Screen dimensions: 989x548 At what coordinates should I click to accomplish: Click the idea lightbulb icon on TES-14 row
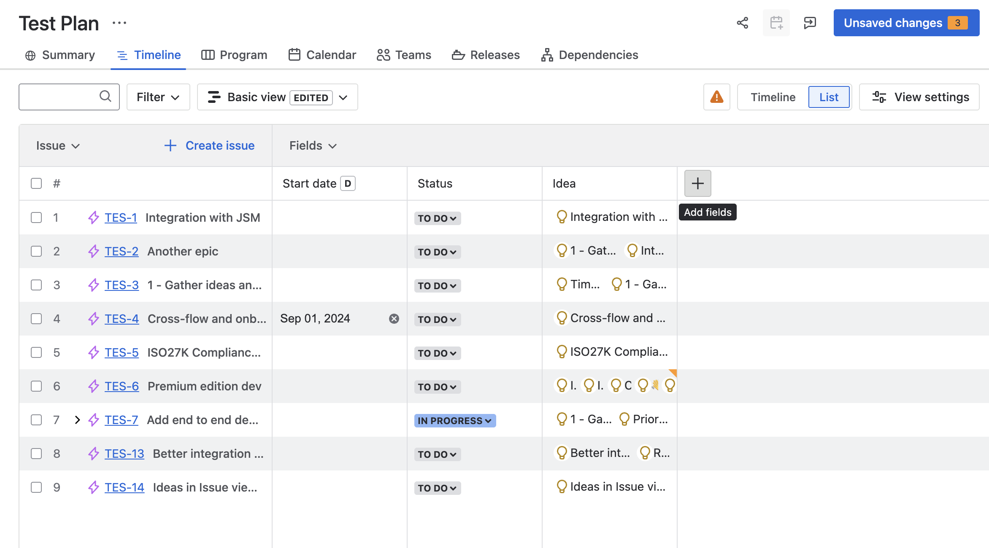coord(561,486)
